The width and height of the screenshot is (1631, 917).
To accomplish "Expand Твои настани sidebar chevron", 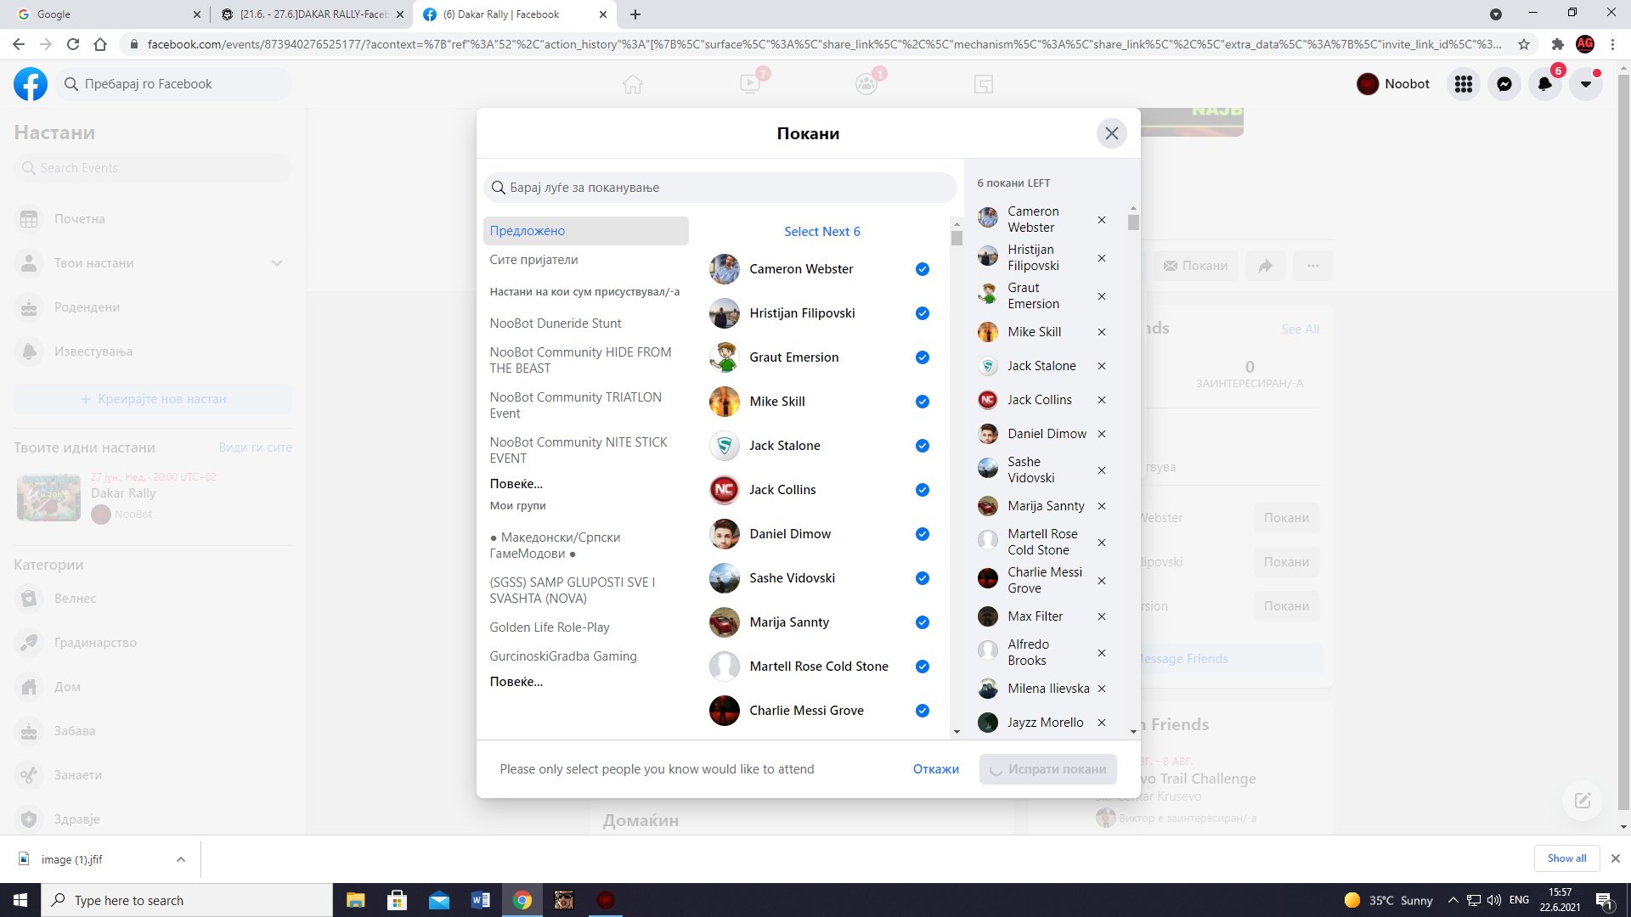I will tap(277, 263).
